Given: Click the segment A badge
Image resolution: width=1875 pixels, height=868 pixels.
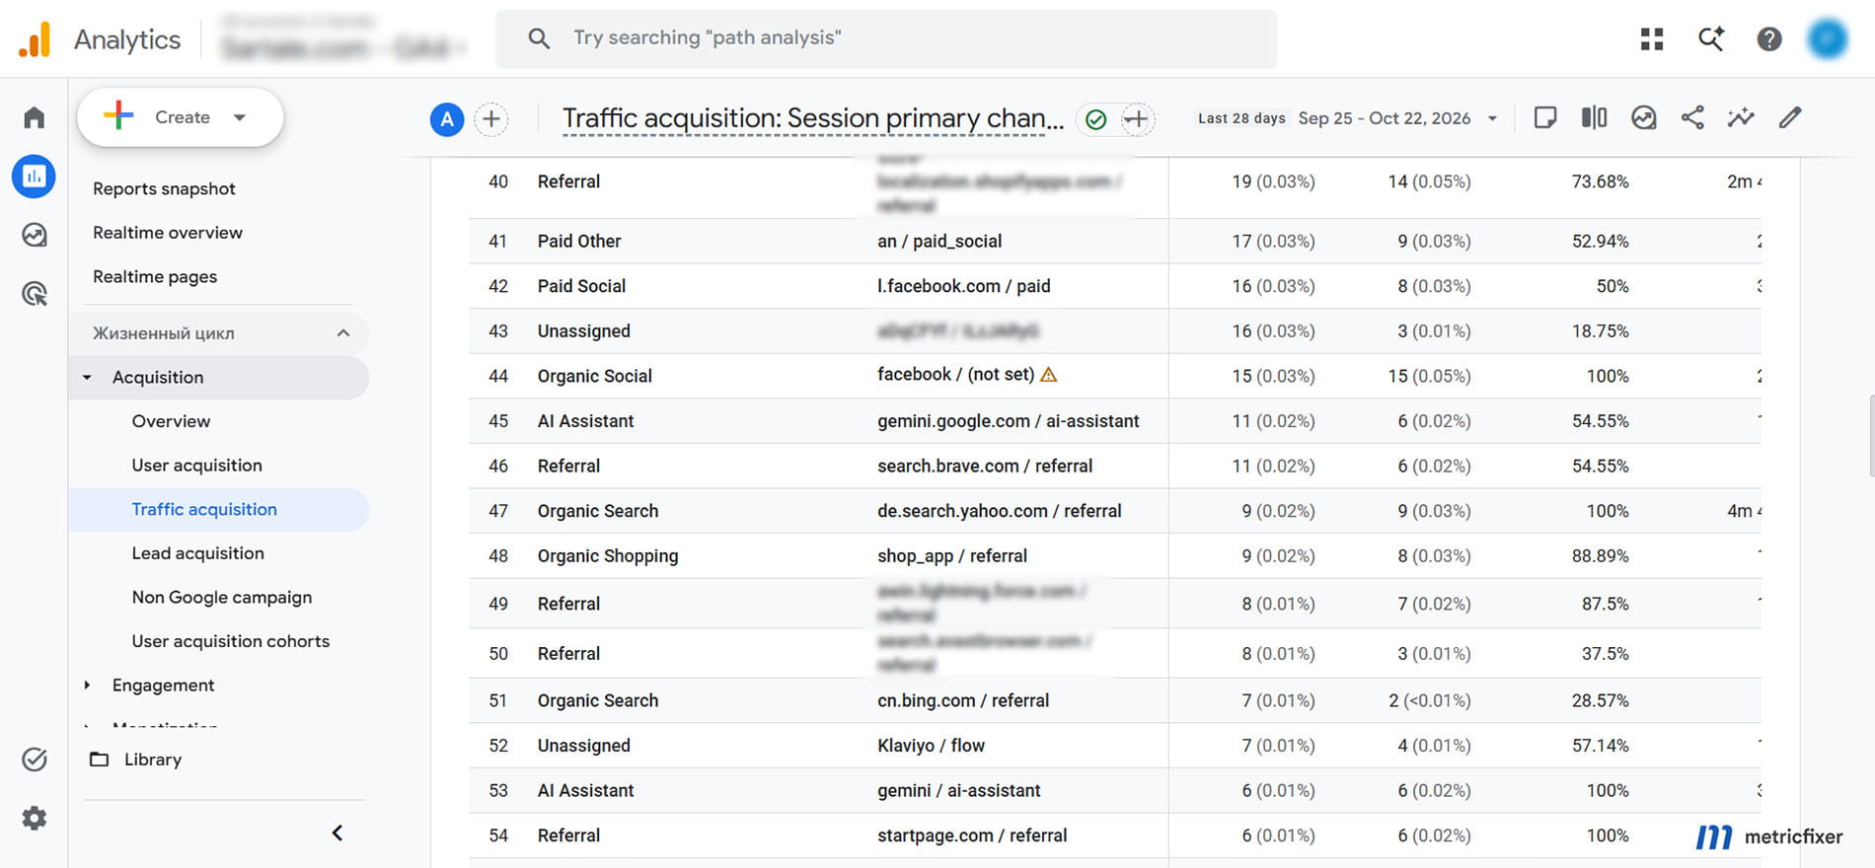Looking at the screenshot, I should (x=447, y=119).
